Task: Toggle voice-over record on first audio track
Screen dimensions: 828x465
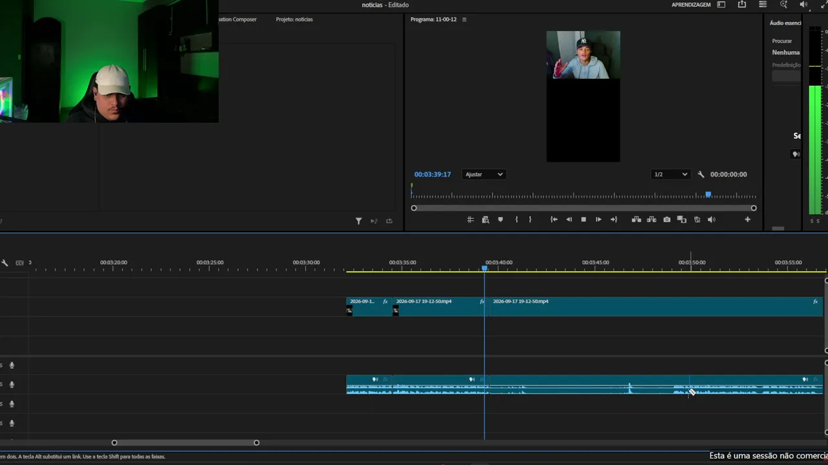Action: coord(12,365)
